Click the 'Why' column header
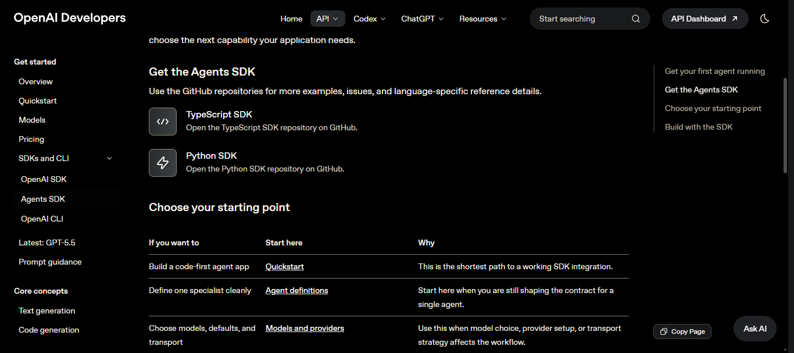 coord(426,243)
